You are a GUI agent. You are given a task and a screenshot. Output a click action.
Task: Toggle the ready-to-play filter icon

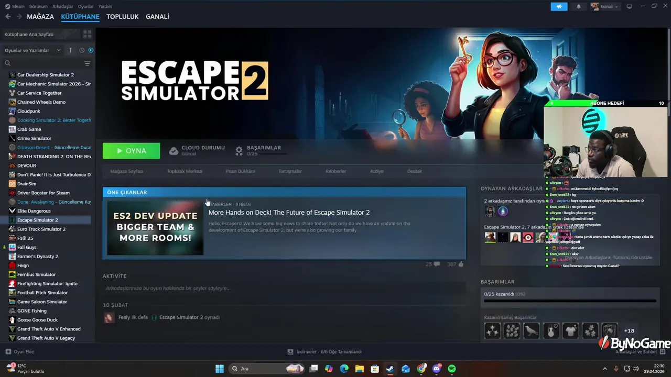click(91, 50)
